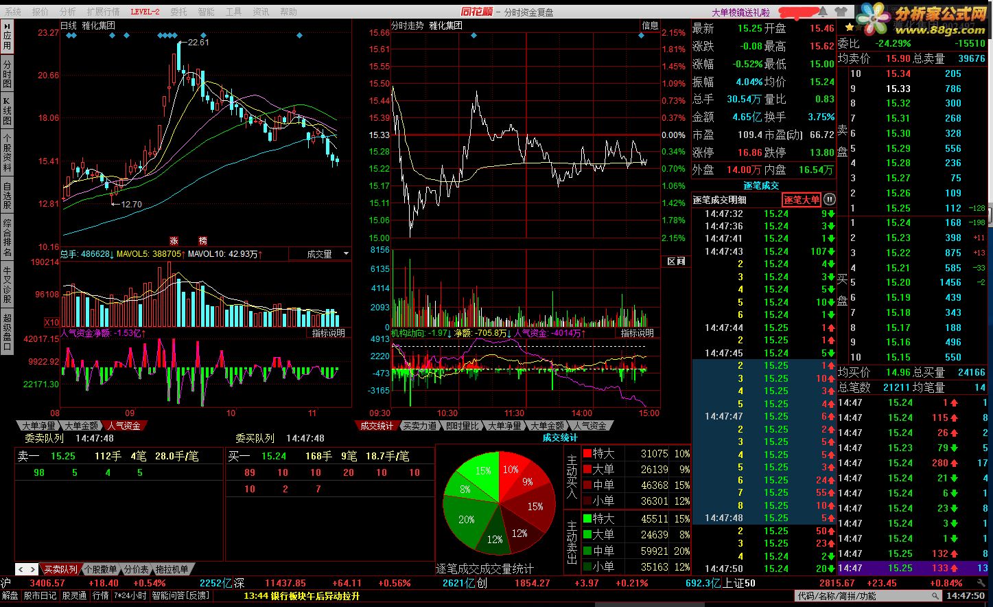Open the 智能 menu
993x607 pixels.
[x=206, y=12]
